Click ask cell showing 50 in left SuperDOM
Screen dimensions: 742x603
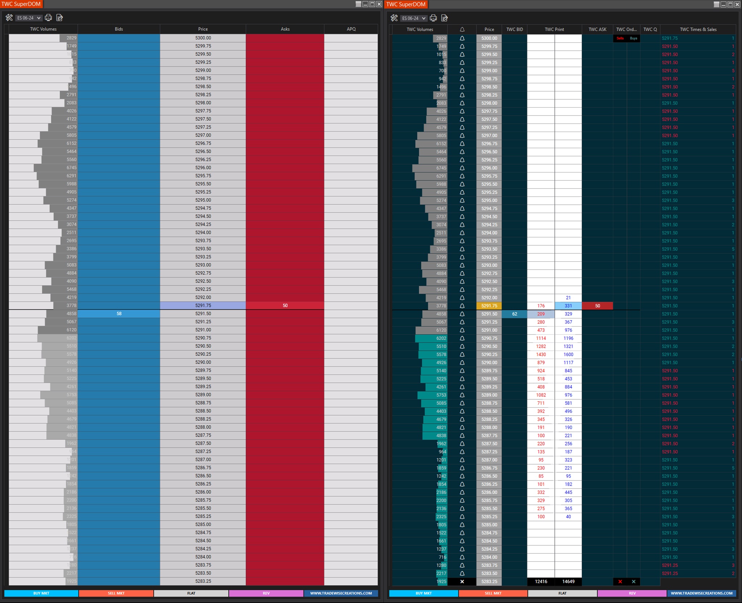pos(285,305)
